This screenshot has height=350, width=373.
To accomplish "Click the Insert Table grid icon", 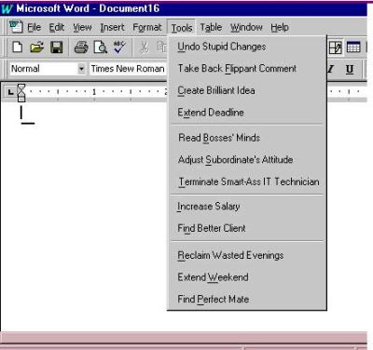I will [353, 47].
